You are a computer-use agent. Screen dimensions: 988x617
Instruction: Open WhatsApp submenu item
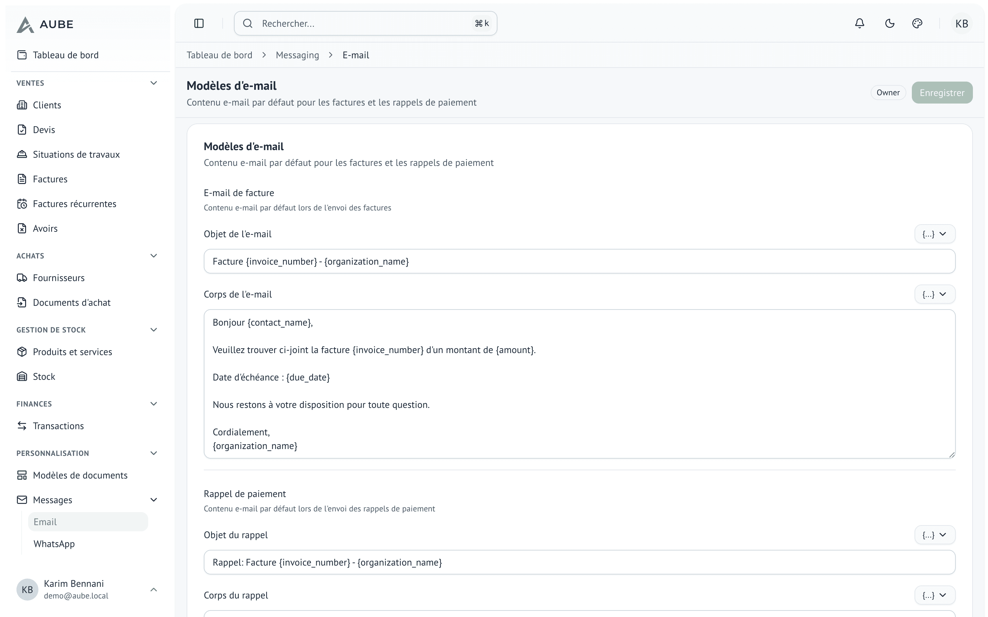[88, 544]
